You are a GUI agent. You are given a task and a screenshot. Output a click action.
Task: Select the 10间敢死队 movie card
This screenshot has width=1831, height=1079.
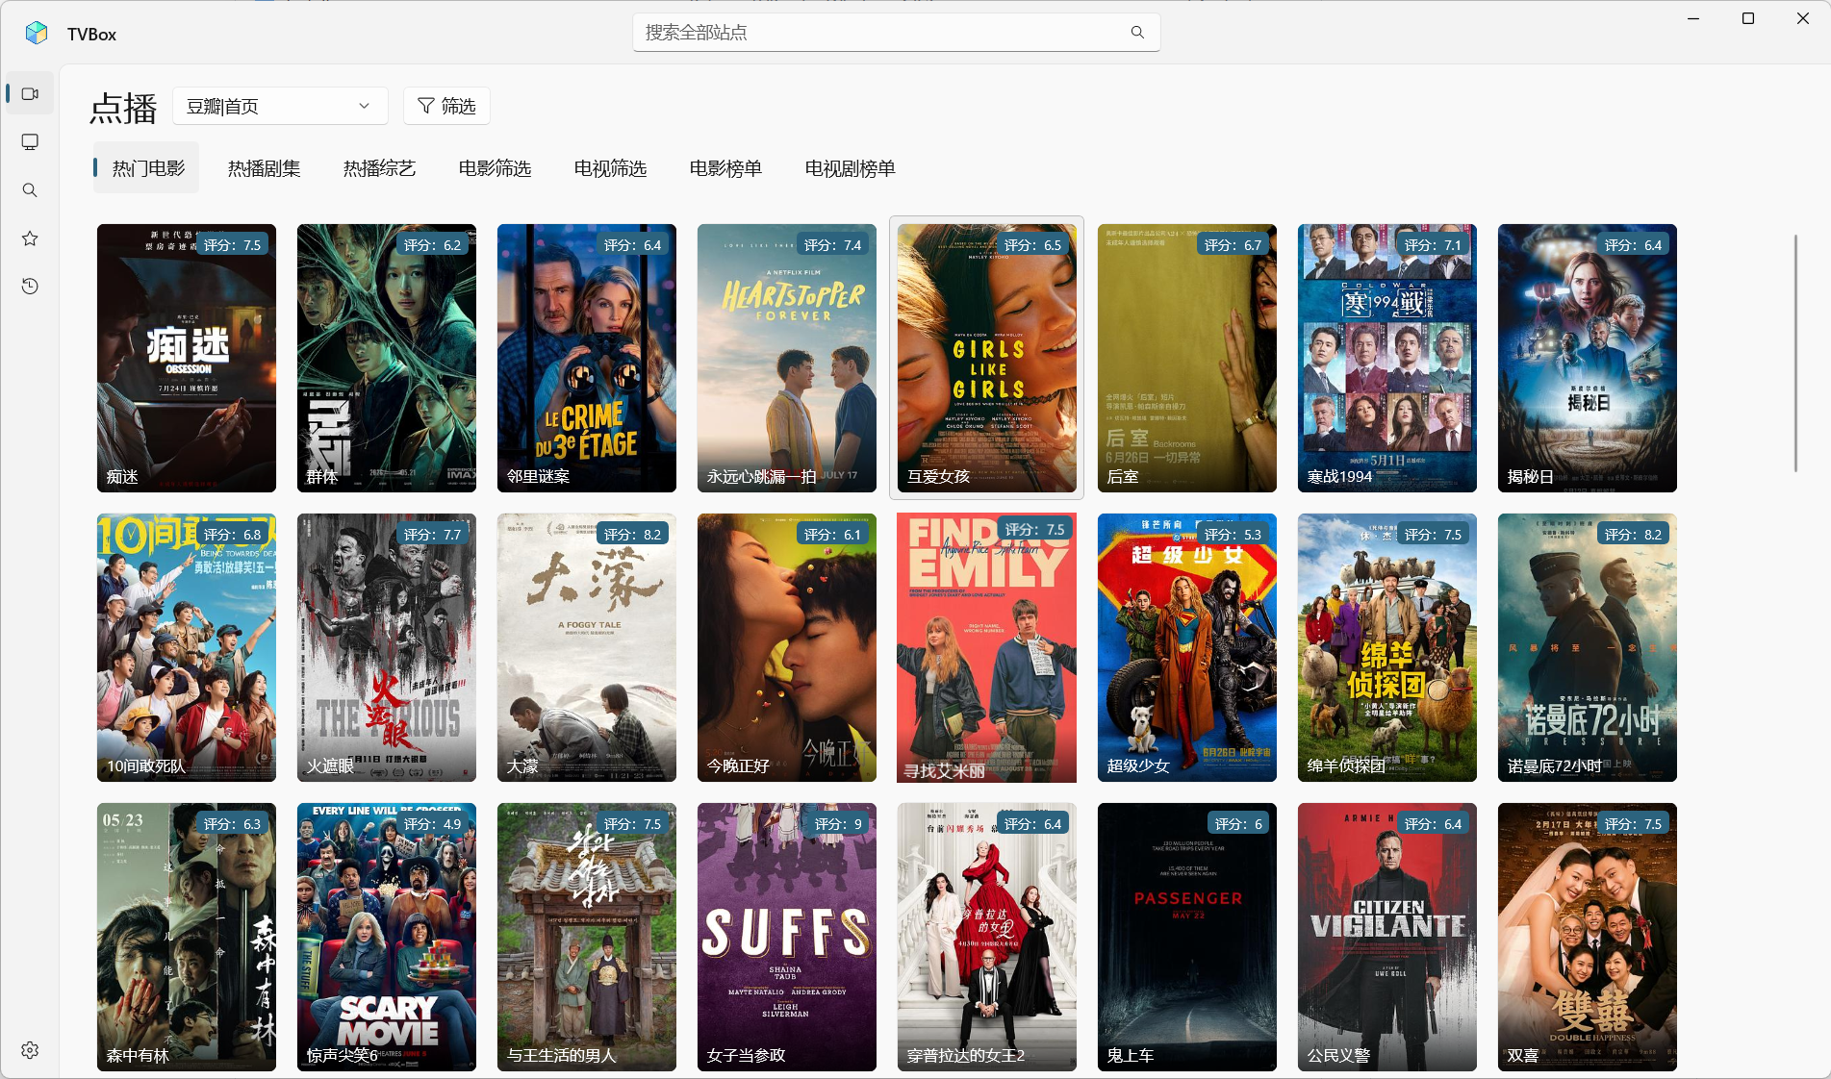(187, 647)
